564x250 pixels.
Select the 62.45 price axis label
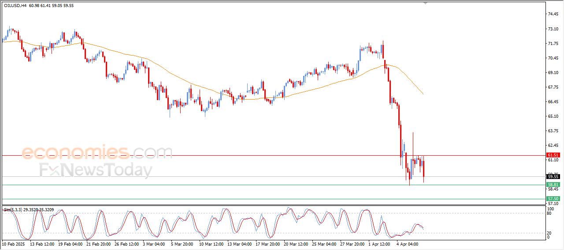553,146
